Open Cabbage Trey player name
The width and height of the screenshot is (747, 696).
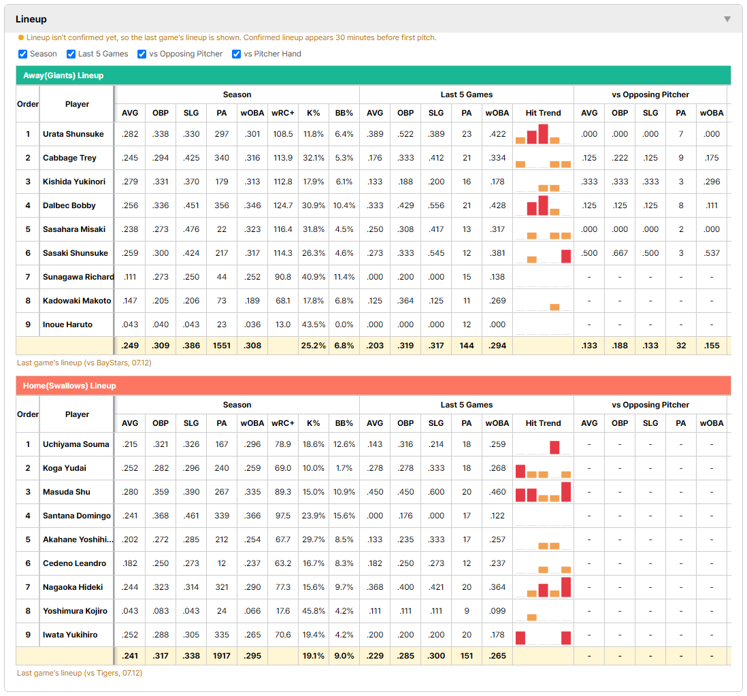pyautogui.click(x=69, y=158)
